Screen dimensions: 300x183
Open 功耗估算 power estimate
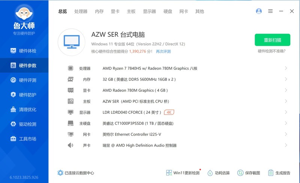(x=219, y=173)
